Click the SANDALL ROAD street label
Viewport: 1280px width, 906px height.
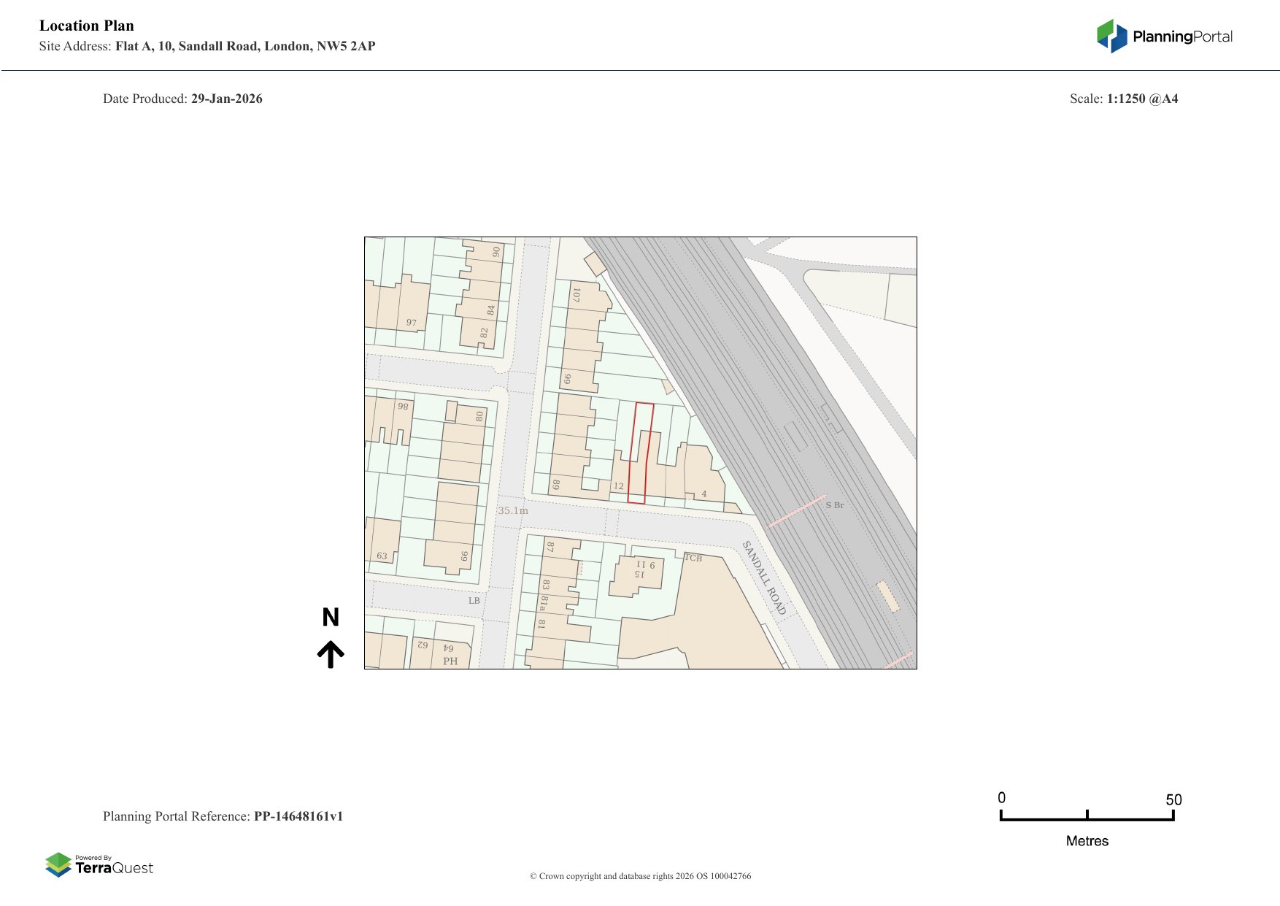(764, 577)
